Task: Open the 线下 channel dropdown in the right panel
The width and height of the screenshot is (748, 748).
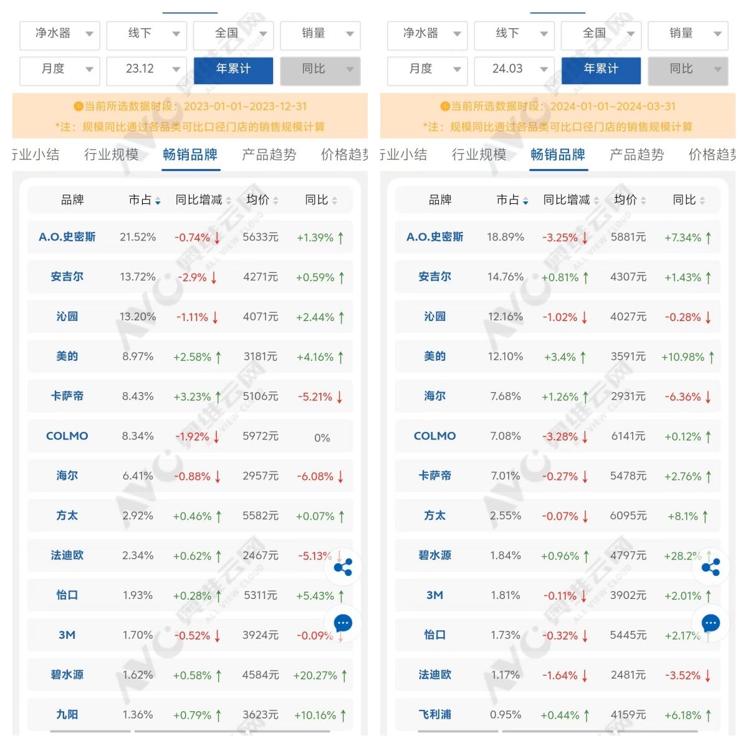Action: tap(514, 34)
